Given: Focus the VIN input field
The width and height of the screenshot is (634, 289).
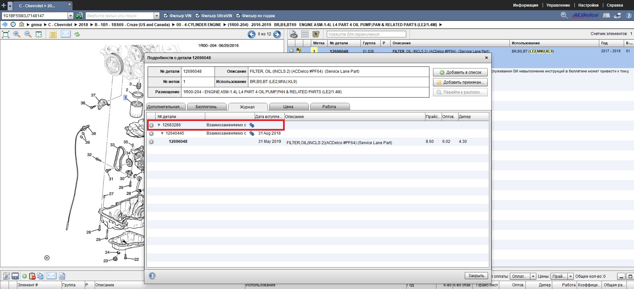Looking at the screenshot, I should [x=34, y=16].
